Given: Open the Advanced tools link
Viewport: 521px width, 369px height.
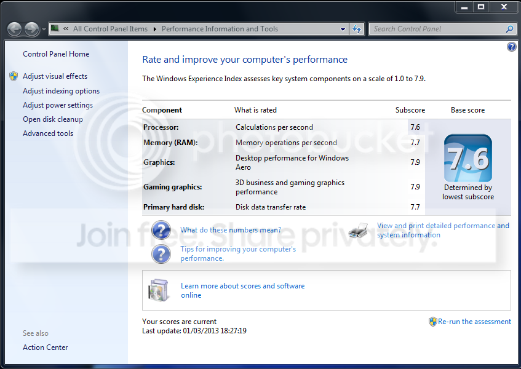Looking at the screenshot, I should (x=48, y=133).
